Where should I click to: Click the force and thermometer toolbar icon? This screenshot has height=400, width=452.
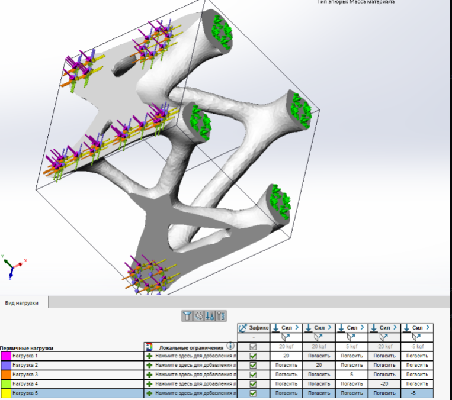tap(210, 316)
